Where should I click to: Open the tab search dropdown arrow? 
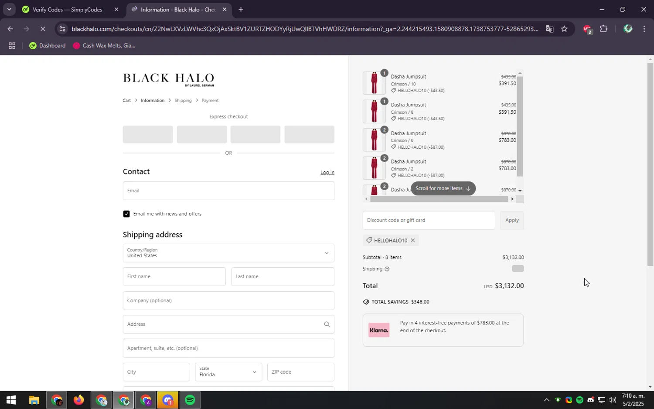click(9, 9)
